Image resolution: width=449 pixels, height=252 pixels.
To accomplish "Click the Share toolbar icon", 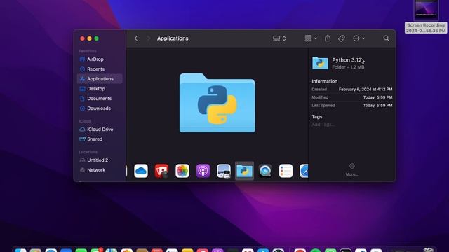I will [328, 38].
